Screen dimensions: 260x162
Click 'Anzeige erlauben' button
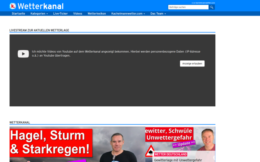192,64
